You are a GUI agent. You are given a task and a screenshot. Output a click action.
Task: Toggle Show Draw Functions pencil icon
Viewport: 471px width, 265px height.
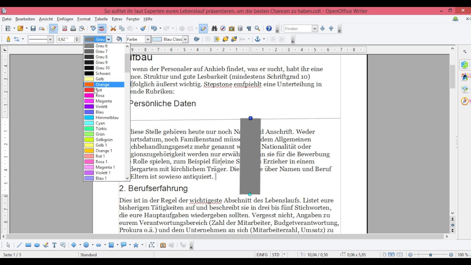click(x=203, y=28)
